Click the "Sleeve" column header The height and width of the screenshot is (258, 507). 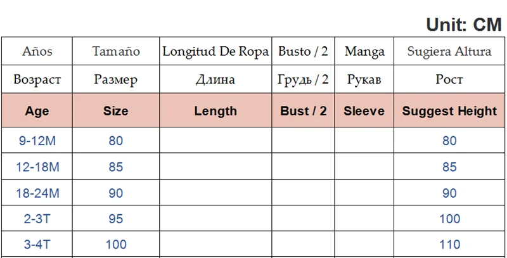tap(364, 111)
